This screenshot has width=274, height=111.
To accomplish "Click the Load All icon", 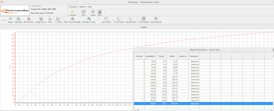I will 72,12.
